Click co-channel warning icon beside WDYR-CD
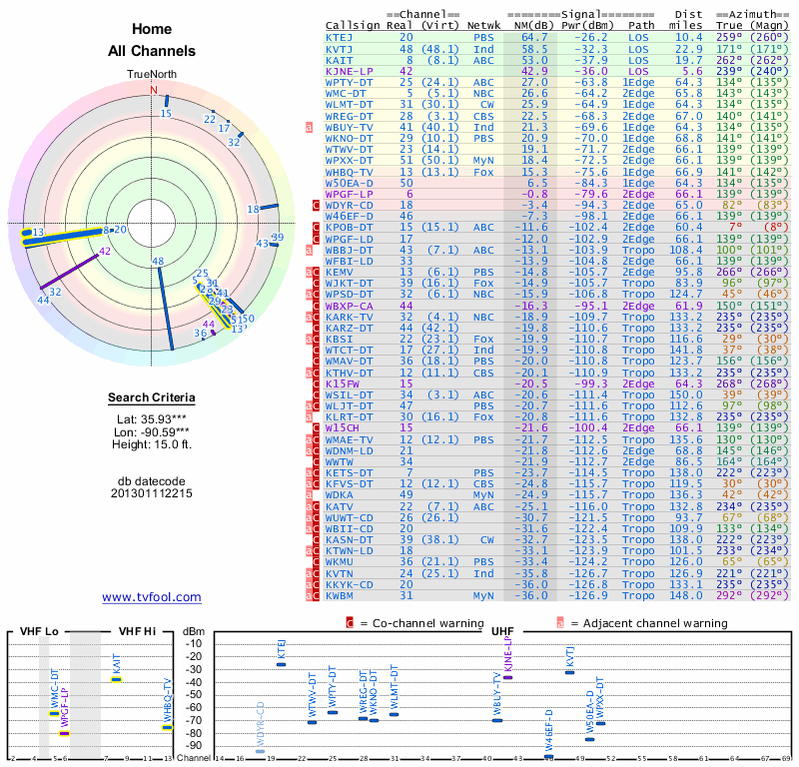This screenshot has height=767, width=799. click(x=317, y=204)
